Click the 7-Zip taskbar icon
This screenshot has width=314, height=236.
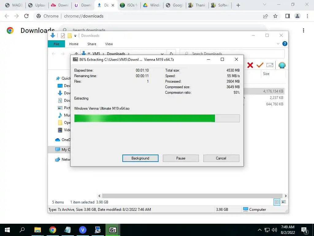pos(113,230)
